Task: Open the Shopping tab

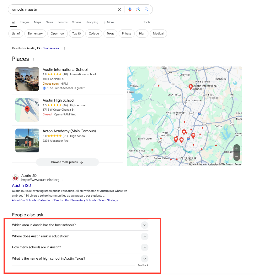Action: [x=92, y=22]
